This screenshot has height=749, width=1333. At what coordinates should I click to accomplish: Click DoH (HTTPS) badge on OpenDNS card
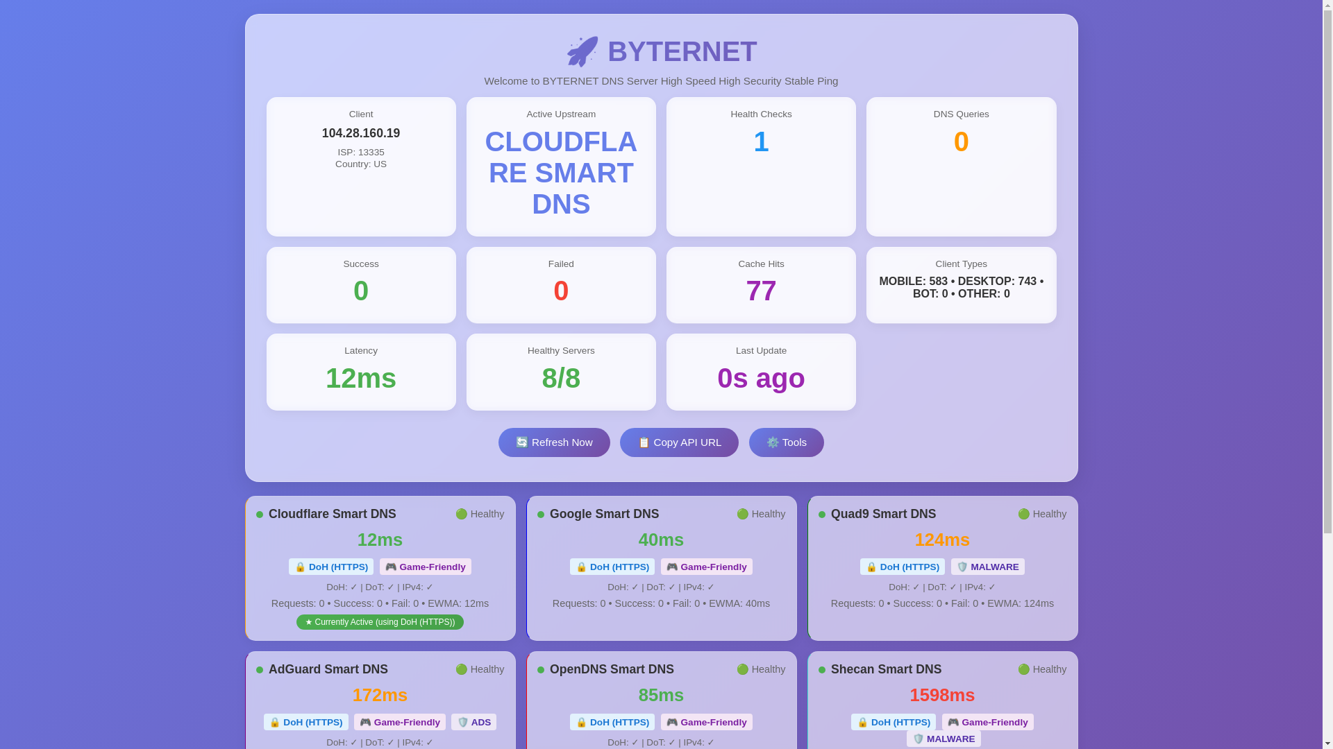point(612,722)
